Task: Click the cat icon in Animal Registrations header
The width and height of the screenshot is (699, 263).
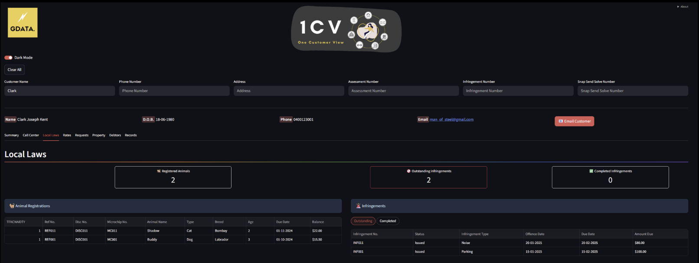Action: [x=12, y=206]
